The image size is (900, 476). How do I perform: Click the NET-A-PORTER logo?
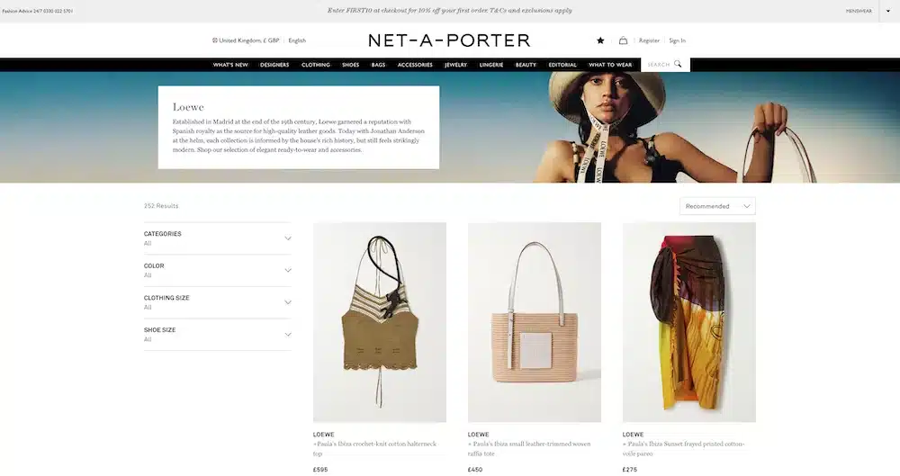coord(449,40)
